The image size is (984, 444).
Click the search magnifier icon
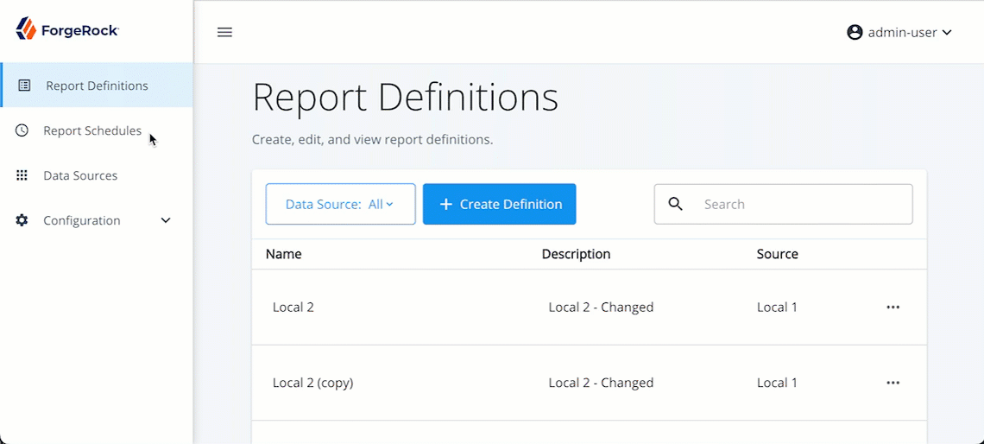point(676,204)
